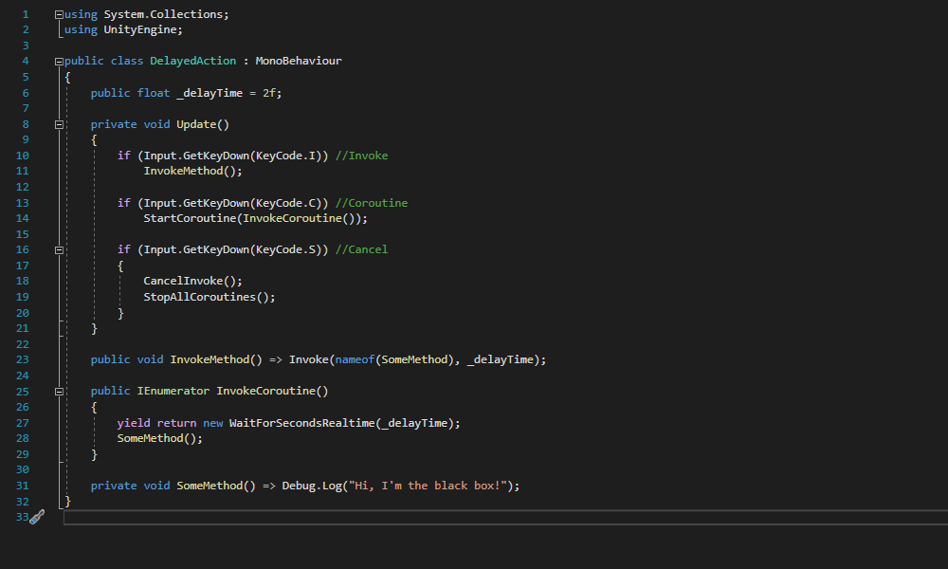Screen dimensions: 948x569
Task: Collapse the DelayedAction class region
Action: click(59, 61)
